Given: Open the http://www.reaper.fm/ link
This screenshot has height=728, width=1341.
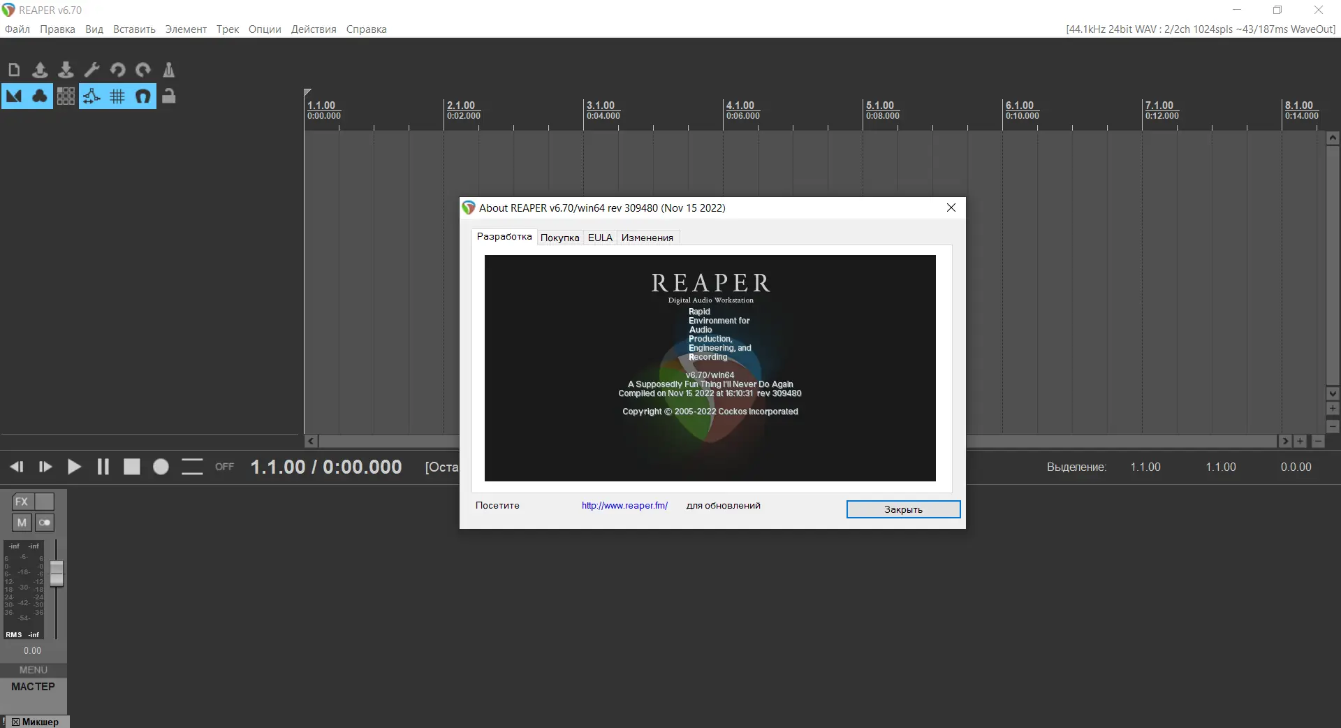Looking at the screenshot, I should click(x=624, y=505).
